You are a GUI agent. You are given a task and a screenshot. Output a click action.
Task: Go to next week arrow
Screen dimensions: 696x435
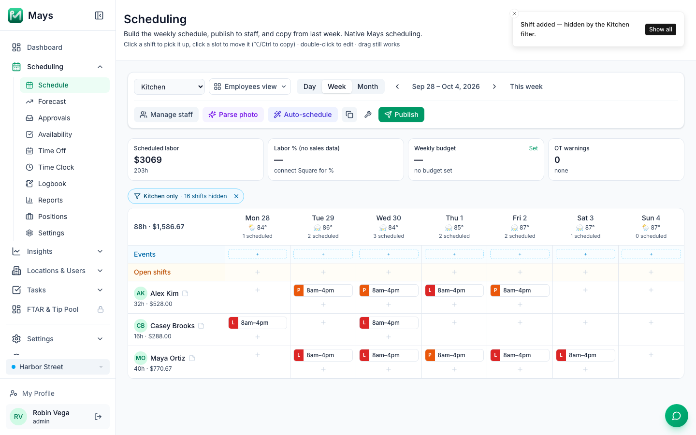494,87
